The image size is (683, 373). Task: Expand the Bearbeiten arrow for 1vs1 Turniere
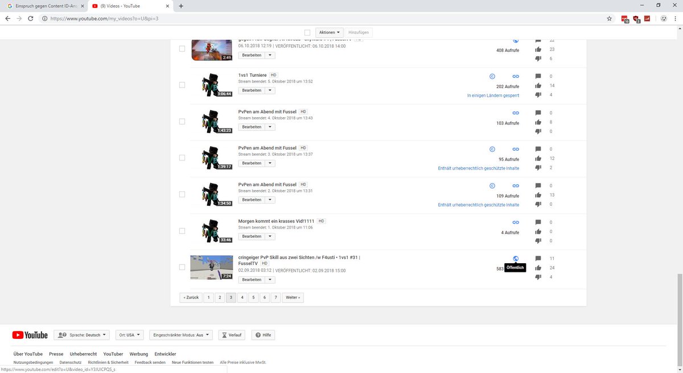270,90
